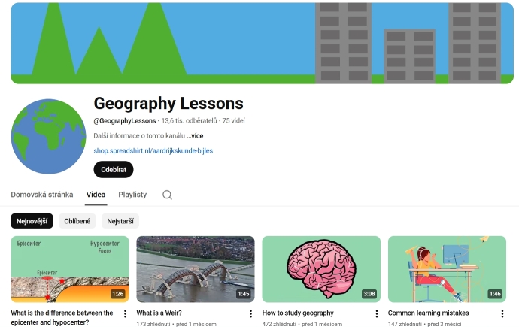519x327 pixels.
Task: Switch to the Playlisty tab
Action: coord(132,195)
